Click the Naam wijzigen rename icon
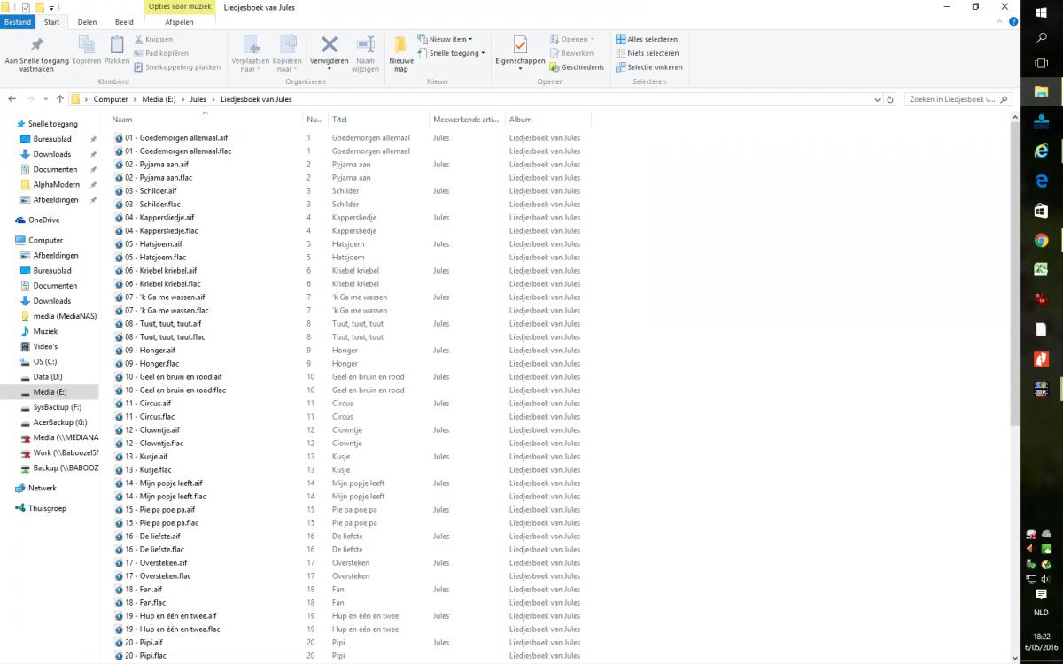1063x664 pixels. pyautogui.click(x=365, y=45)
